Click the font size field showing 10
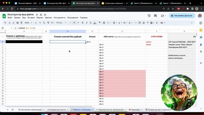The width and height of the screenshot is (204, 115). click(x=74, y=23)
